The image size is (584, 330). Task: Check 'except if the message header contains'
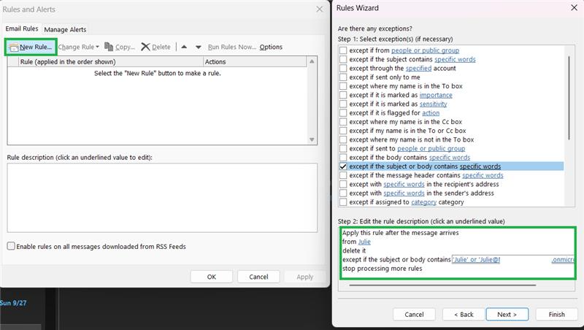tap(343, 175)
